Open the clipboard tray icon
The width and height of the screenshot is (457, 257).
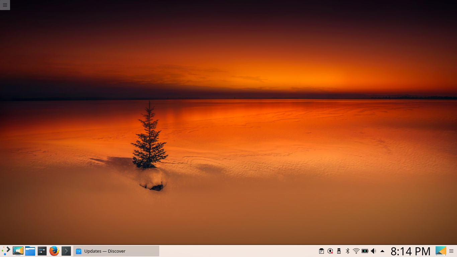click(x=322, y=251)
